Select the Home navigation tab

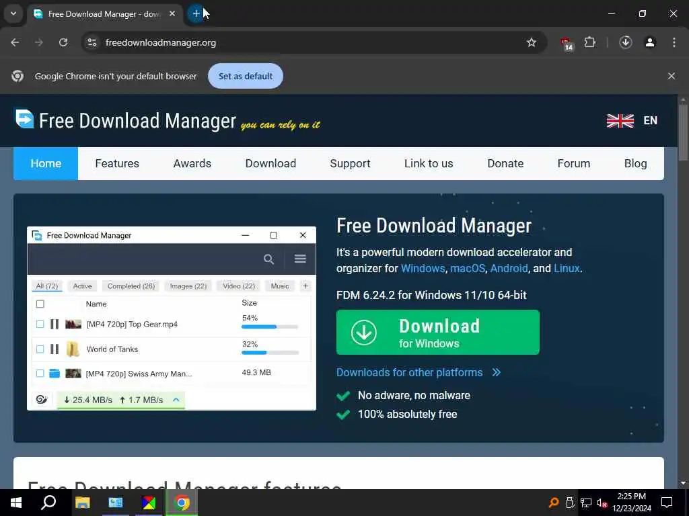[x=46, y=164]
